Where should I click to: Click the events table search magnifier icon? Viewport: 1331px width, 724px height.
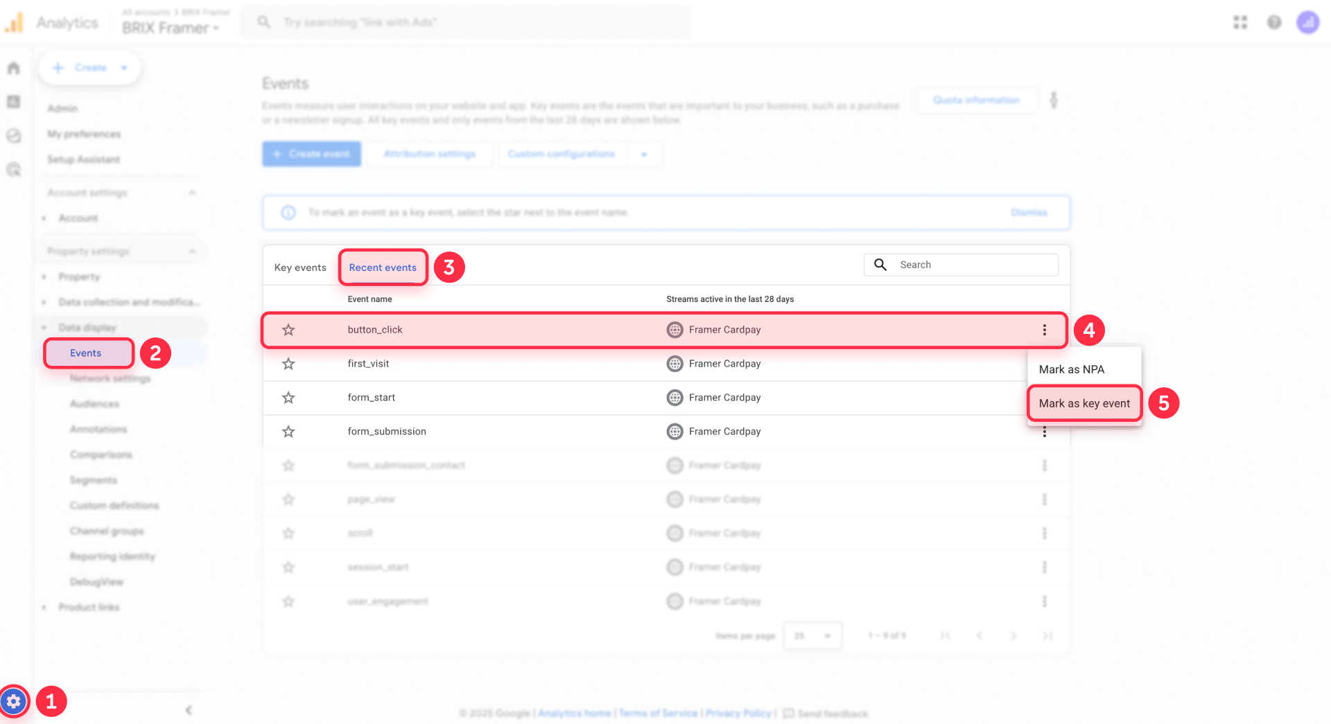coord(880,265)
